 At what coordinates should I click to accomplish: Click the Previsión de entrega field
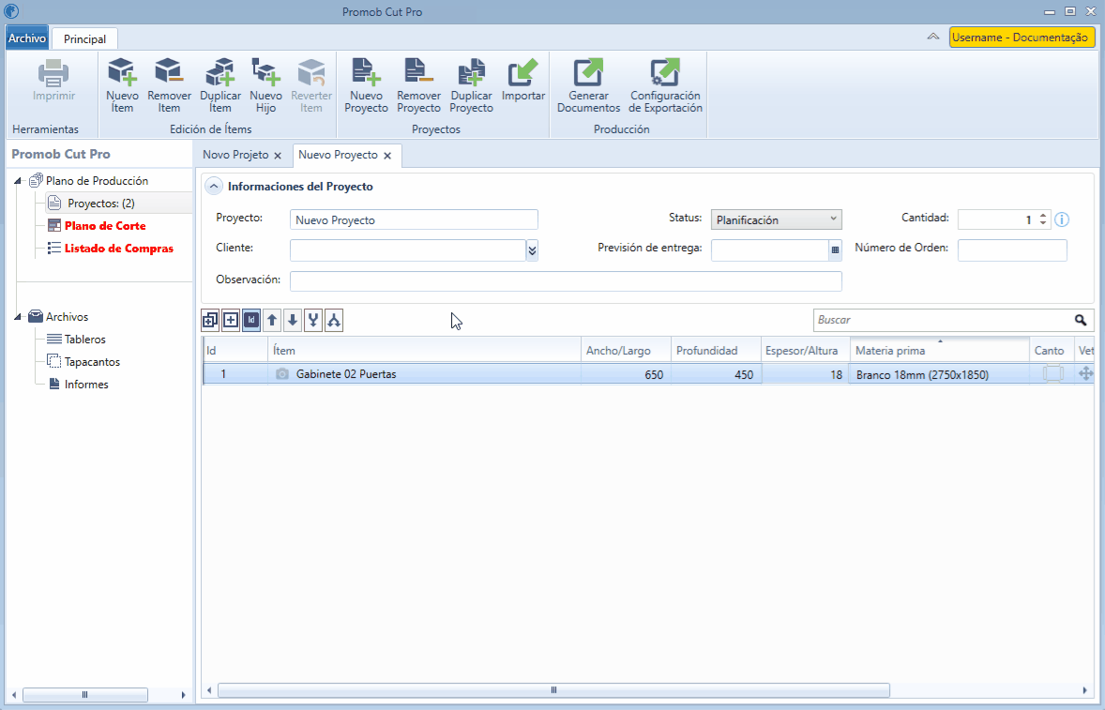click(x=769, y=250)
